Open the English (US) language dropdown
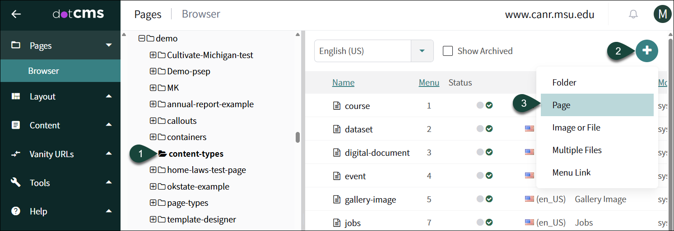This screenshot has width=674, height=231. 422,51
